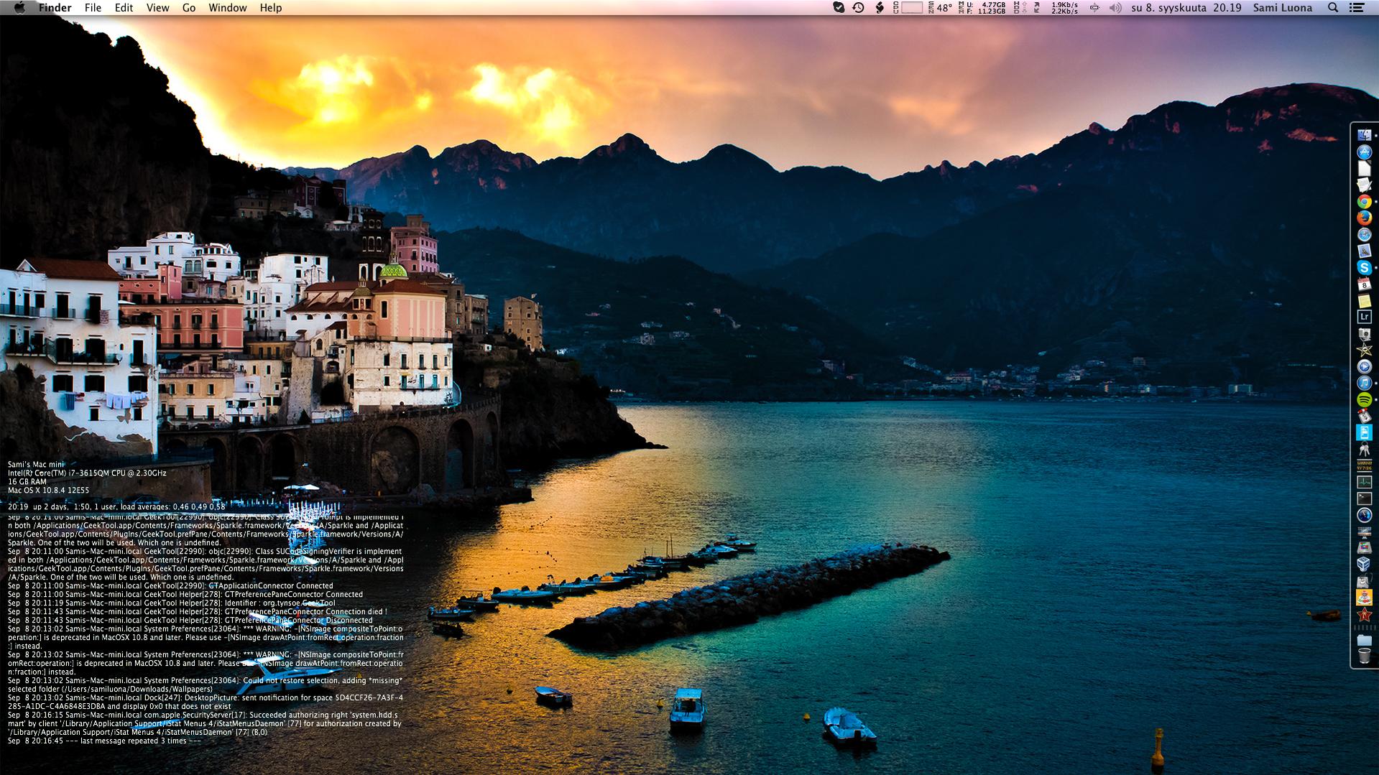
Task: Open the Apple menu
Action: click(19, 8)
